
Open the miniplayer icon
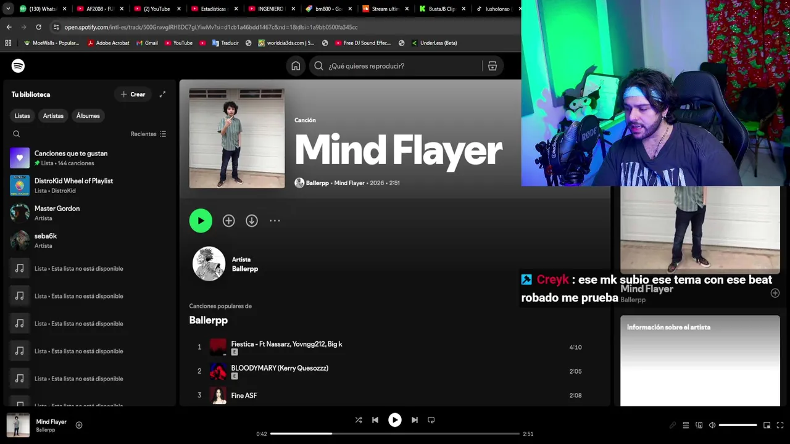[767, 425]
